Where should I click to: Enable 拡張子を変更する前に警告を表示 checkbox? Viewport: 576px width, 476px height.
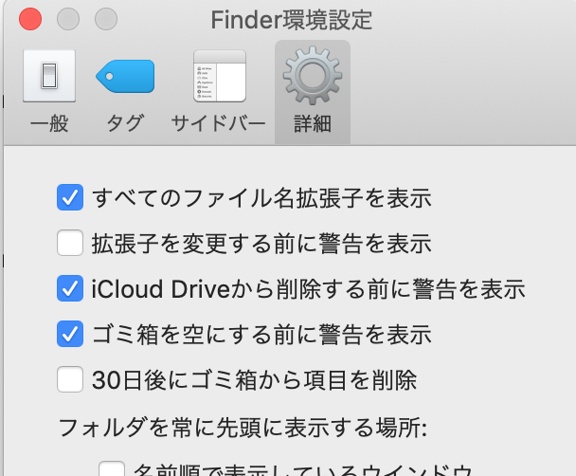tap(70, 244)
